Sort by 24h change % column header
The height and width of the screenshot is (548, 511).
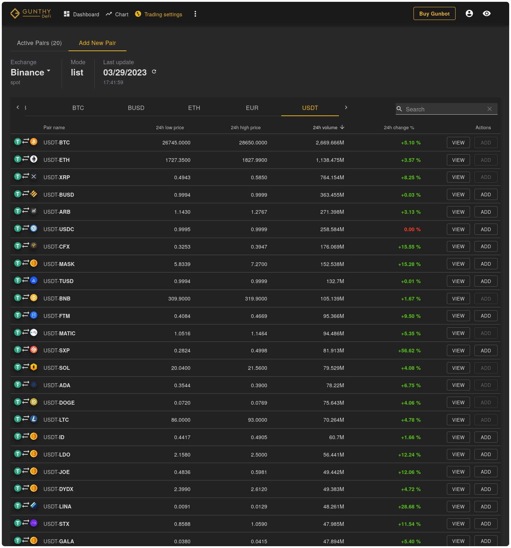click(x=399, y=127)
